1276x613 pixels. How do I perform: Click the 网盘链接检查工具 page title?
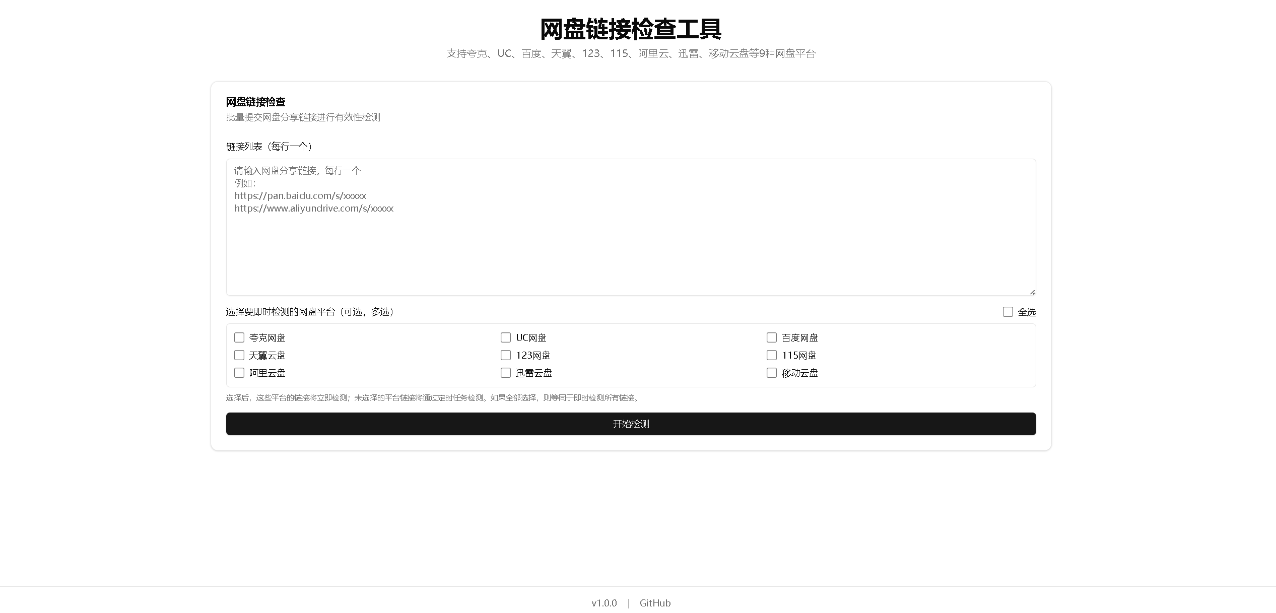(x=631, y=29)
